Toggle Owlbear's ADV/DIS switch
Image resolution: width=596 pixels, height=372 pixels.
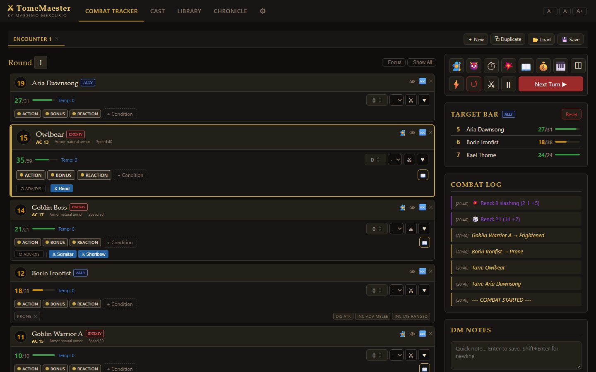(31, 188)
